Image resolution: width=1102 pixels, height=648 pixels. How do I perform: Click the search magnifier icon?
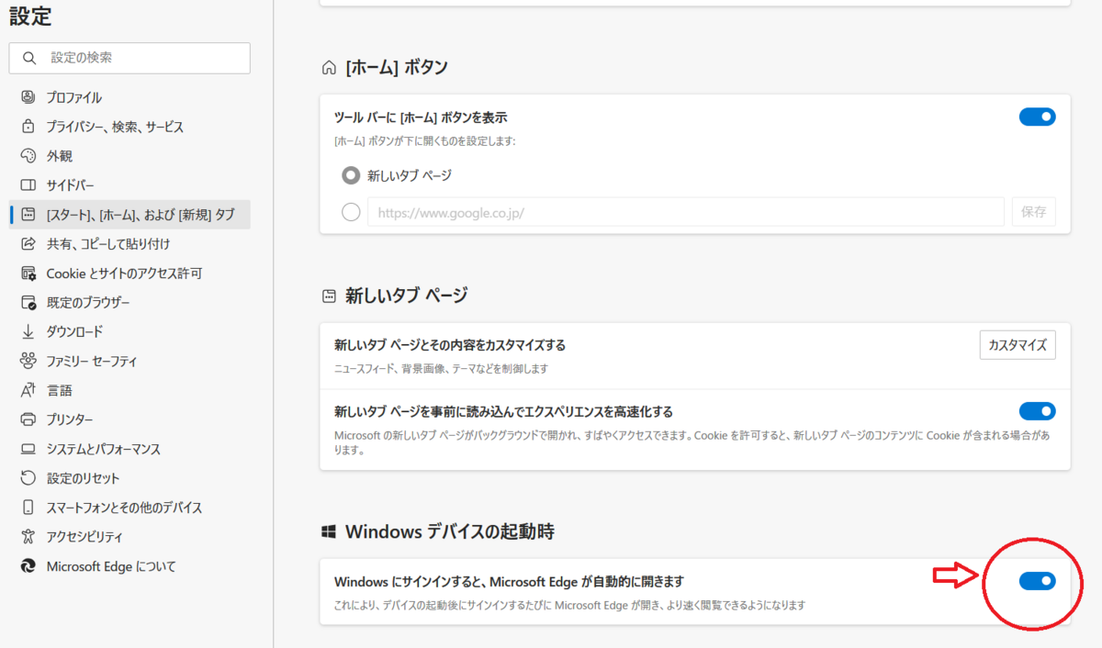click(29, 58)
